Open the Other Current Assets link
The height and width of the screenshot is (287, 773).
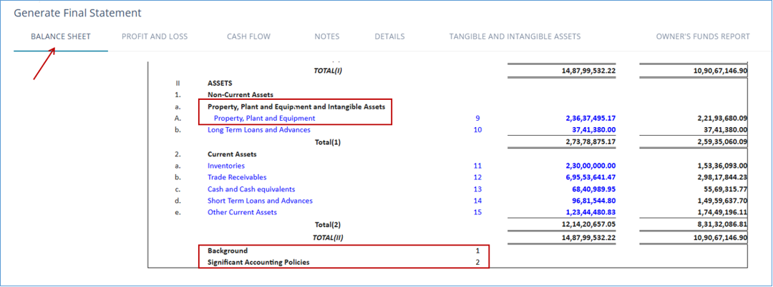click(242, 212)
